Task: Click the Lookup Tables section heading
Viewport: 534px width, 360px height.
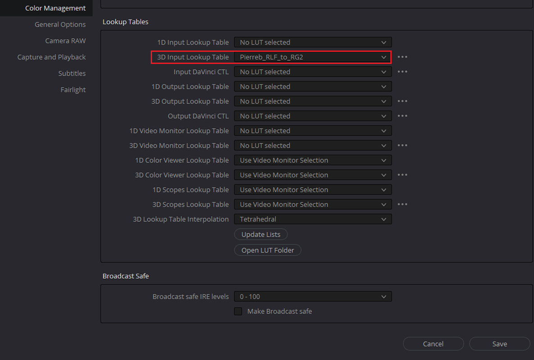Action: click(126, 22)
